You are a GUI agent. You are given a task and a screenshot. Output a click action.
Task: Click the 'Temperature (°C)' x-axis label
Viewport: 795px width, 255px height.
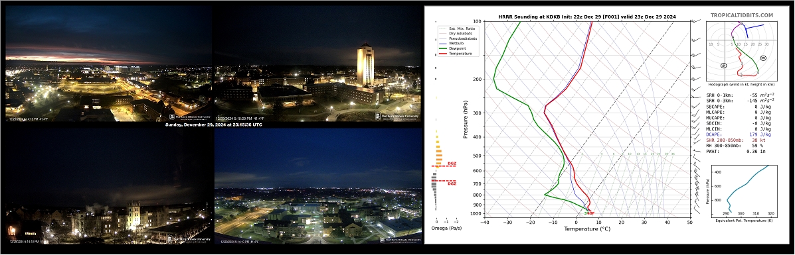586,229
